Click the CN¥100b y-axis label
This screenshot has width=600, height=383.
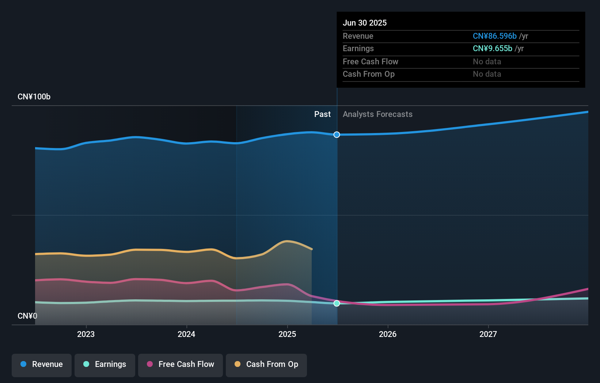(34, 96)
